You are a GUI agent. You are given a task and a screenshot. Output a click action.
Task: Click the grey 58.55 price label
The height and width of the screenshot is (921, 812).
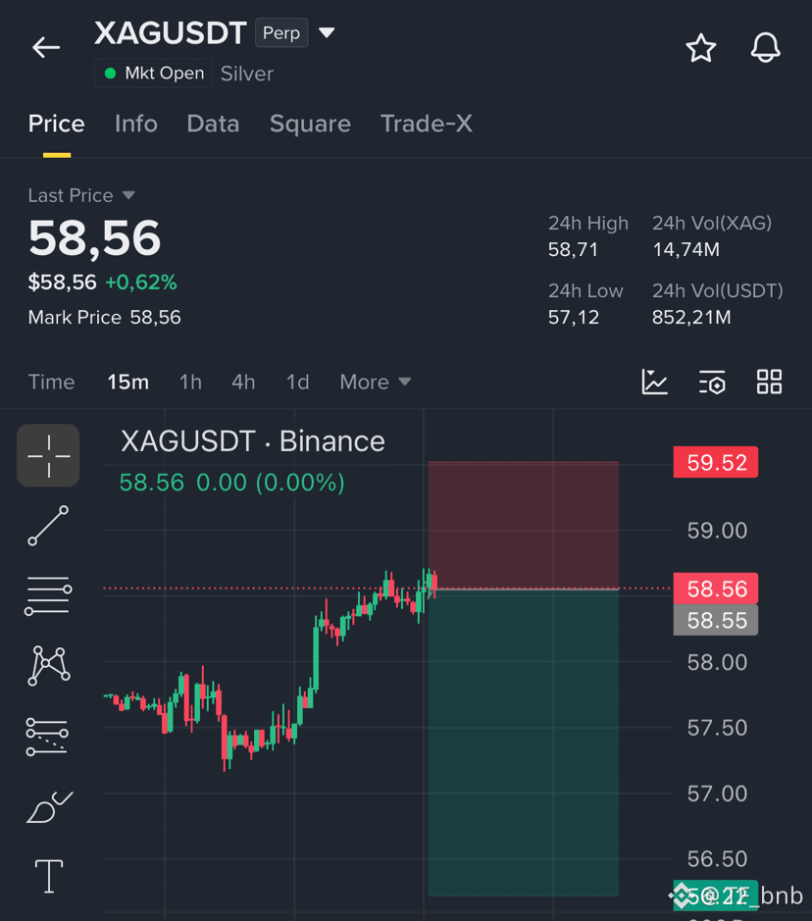716,620
